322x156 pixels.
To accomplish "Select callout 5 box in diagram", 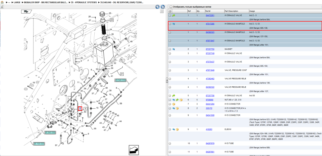I will pos(86,108).
